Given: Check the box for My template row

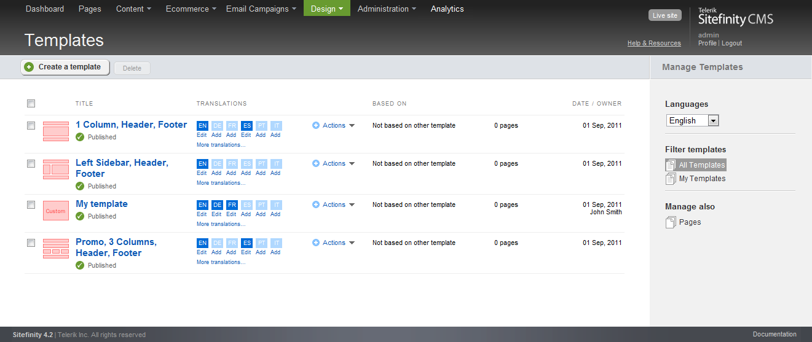Looking at the screenshot, I should point(31,205).
